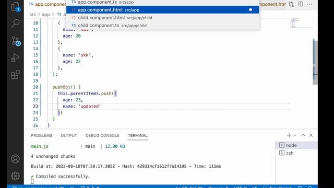Select app.component.ts in quick open list

pos(163,2)
